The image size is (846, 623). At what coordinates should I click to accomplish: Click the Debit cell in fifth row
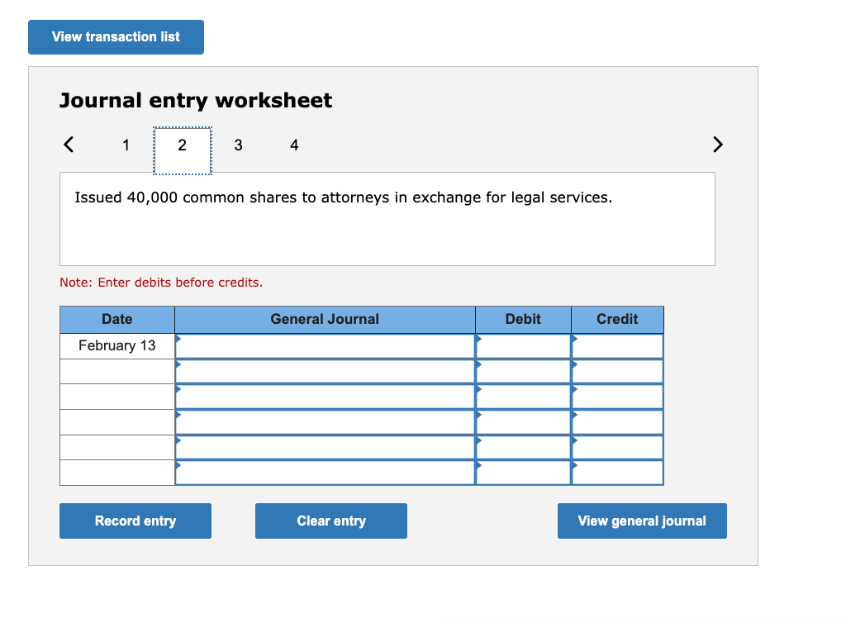click(523, 448)
